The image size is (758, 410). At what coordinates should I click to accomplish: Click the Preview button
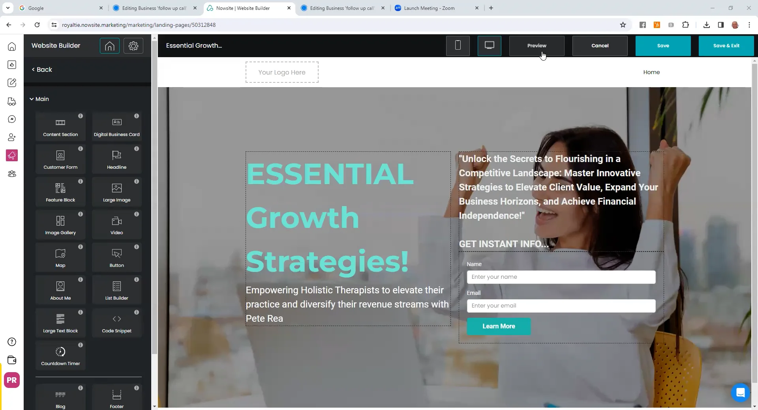pyautogui.click(x=537, y=46)
